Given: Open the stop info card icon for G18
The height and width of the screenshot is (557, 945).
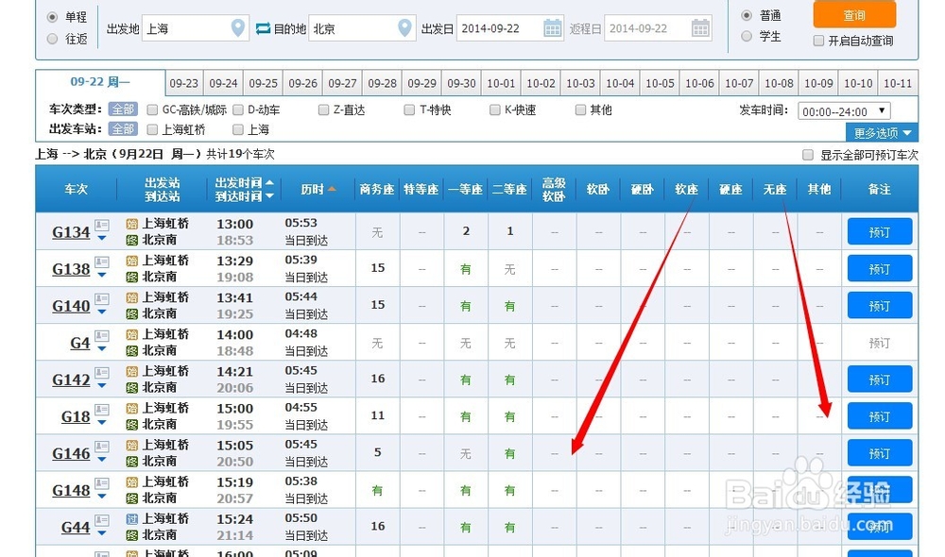Looking at the screenshot, I should 102,410.
